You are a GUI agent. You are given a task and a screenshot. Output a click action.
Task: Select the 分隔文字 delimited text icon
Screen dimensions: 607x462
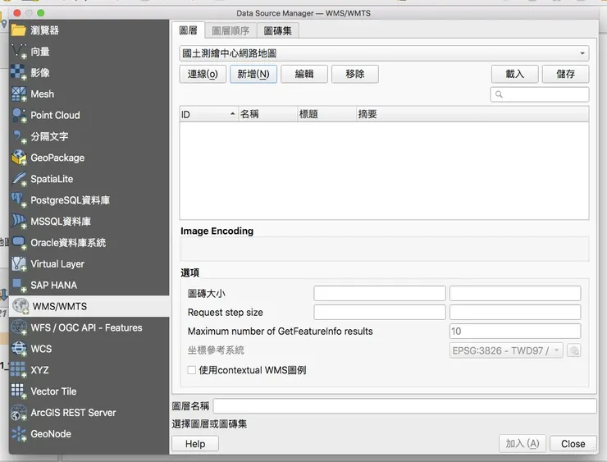tap(19, 137)
